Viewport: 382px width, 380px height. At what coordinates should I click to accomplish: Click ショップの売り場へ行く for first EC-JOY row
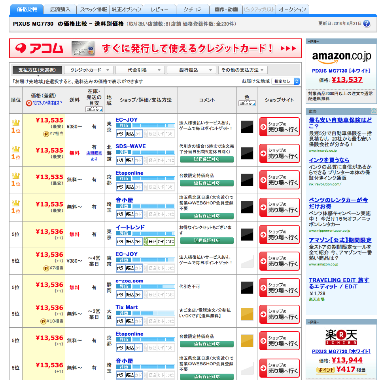coord(280,127)
